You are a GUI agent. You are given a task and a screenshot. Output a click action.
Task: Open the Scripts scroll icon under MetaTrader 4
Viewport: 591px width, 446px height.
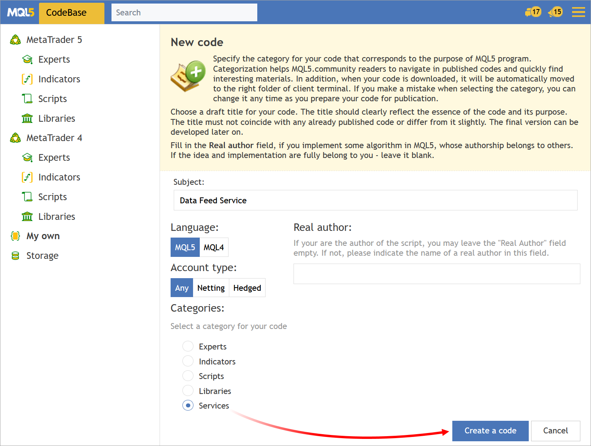click(27, 197)
